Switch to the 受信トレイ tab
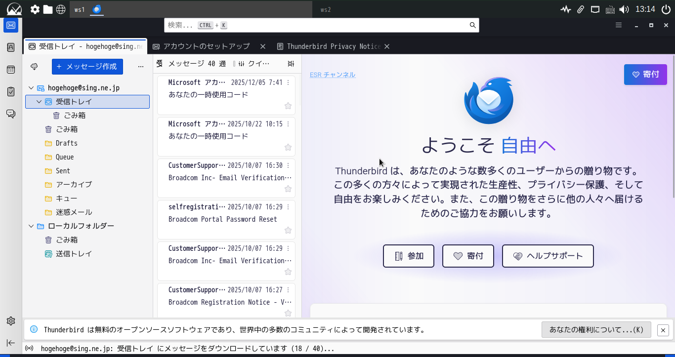Screen dimensions: 675x357 85,46
